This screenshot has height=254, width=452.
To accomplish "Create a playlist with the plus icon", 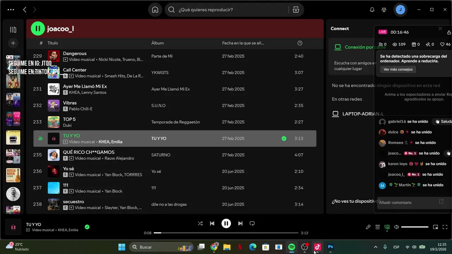I will click(13, 43).
